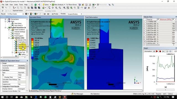The height and width of the screenshot is (99, 177).
Task: Click the Probe tool
Action: pos(55,14)
